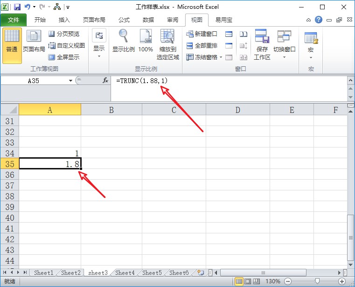This screenshot has width=355, height=287.
Task: Collapse formula bar with top-right arrow
Action: point(350,80)
